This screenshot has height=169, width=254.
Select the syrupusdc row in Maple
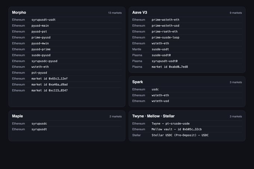click(67, 123)
